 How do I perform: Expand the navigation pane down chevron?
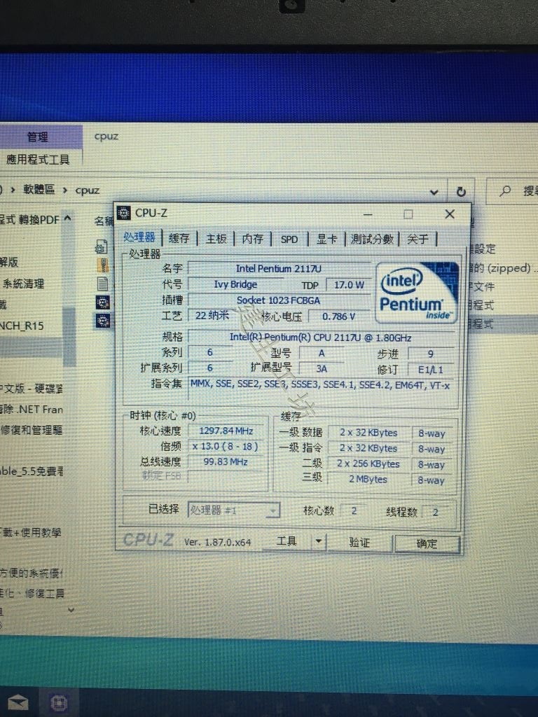click(71, 610)
